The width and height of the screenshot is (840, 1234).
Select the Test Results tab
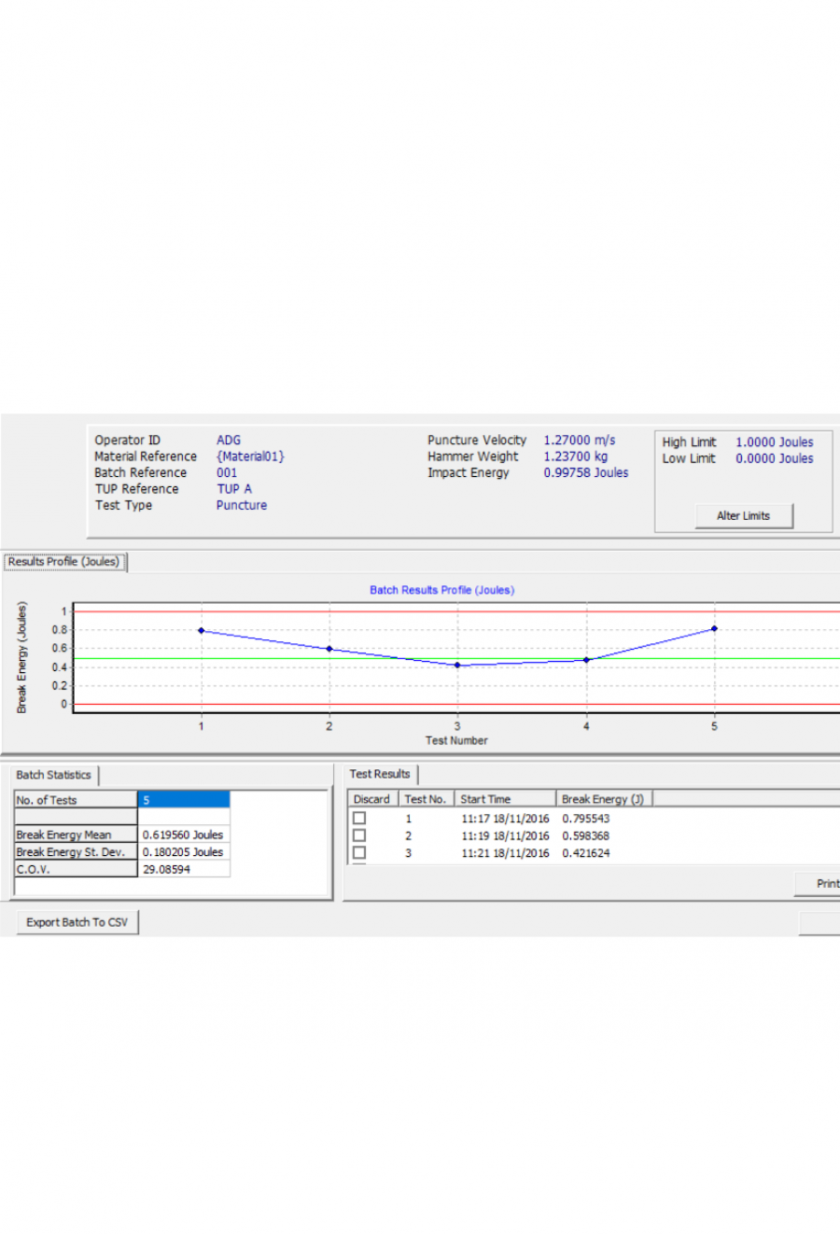pos(380,775)
